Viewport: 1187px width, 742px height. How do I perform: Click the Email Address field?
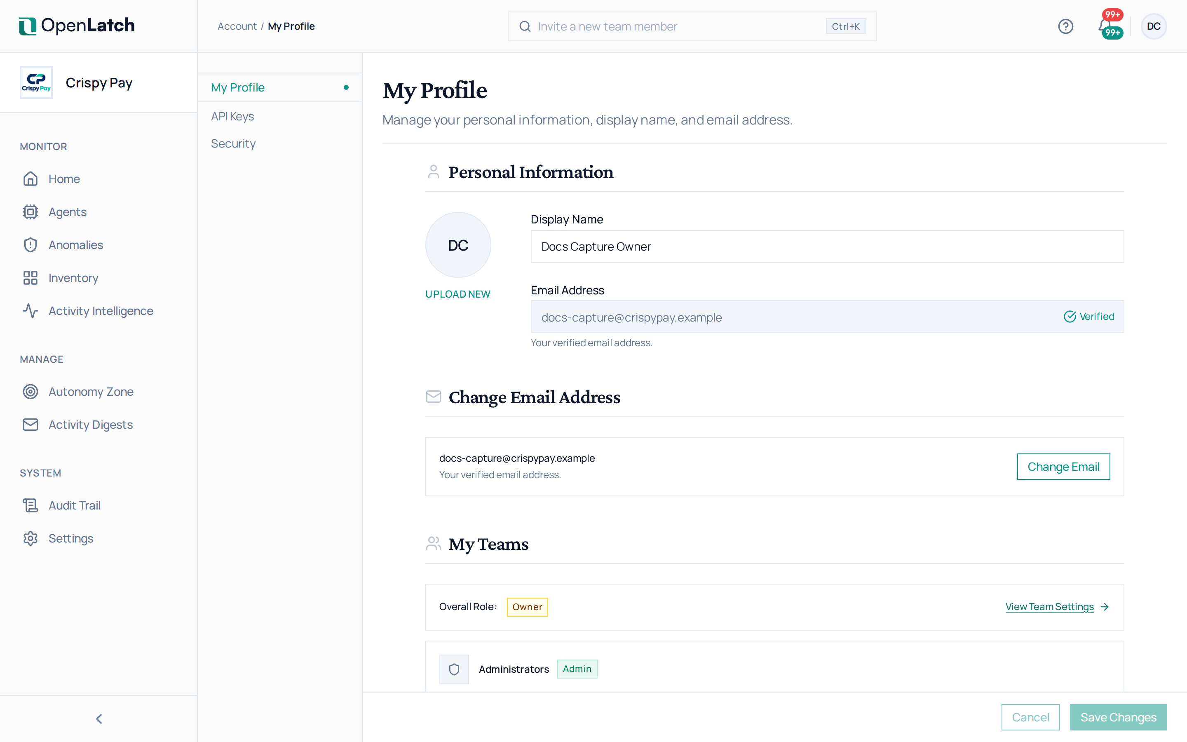pyautogui.click(x=827, y=317)
